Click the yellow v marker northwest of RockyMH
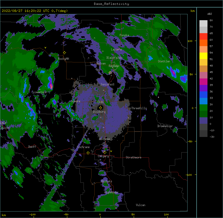The height and width of the screenshot is (218, 223). coord(45,48)
